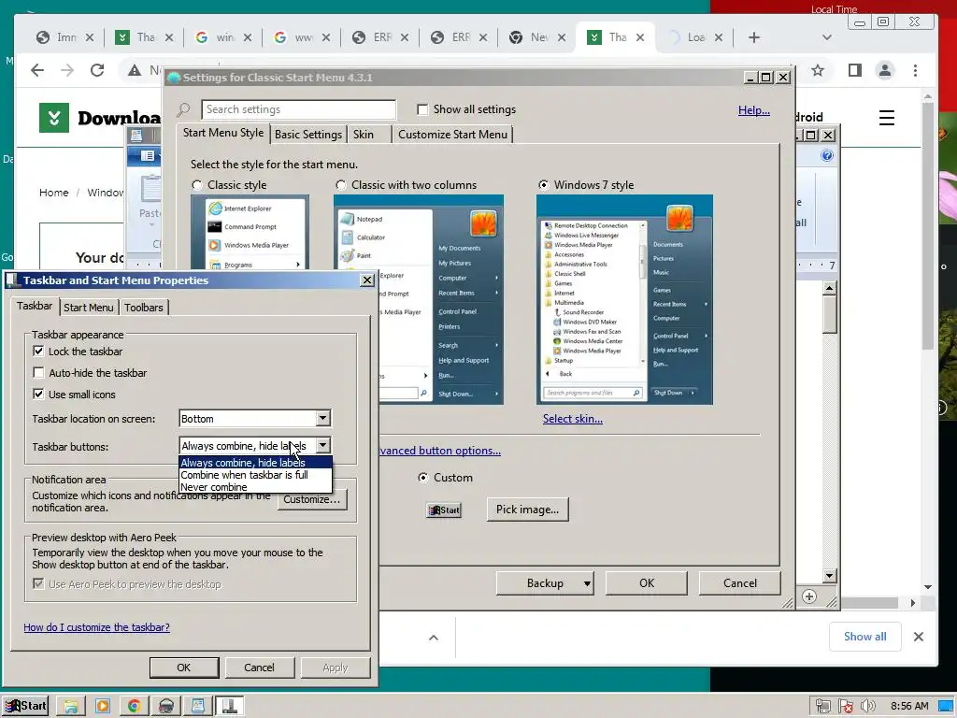Click the Start button preview image under Custom
Image resolution: width=957 pixels, height=718 pixels.
[x=444, y=510]
